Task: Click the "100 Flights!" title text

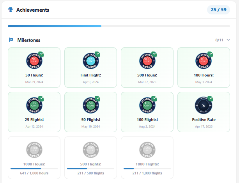Action: (147, 120)
